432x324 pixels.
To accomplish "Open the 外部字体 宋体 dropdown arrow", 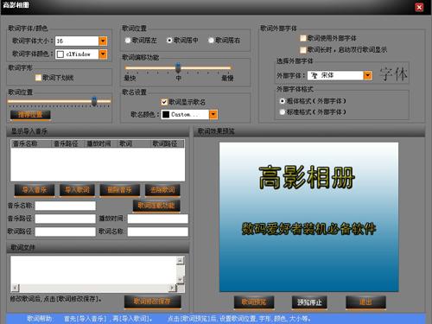I will click(x=367, y=75).
